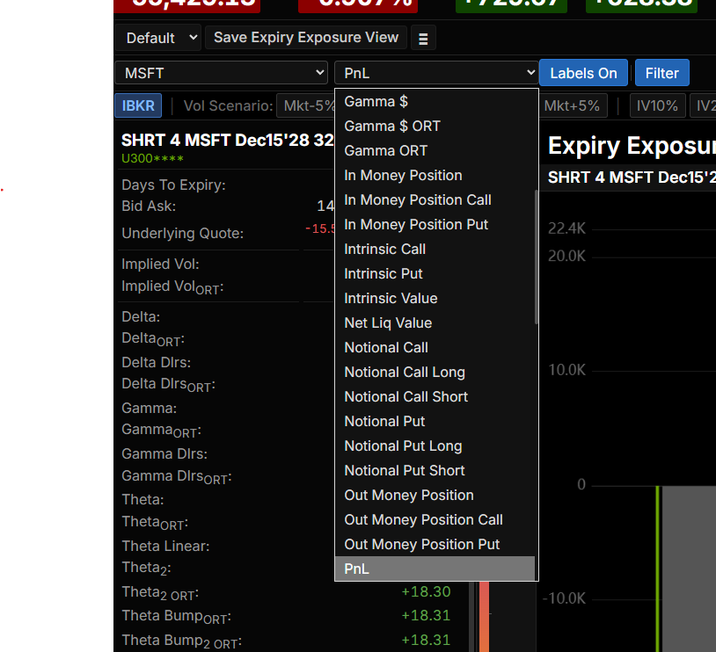Click the SHRT 4 MSFT Dec15'28 position title
Screen dimensions: 716x652
click(x=228, y=140)
